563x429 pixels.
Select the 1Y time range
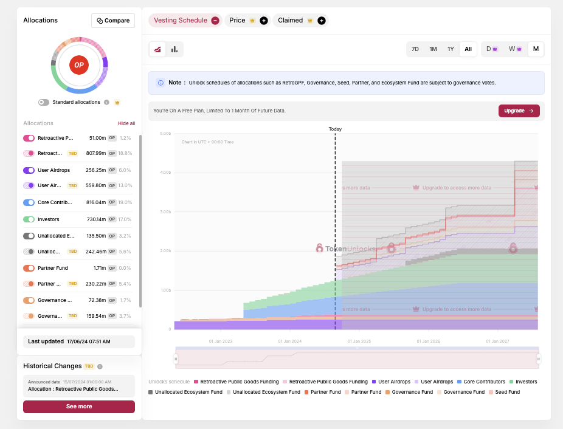tap(451, 49)
